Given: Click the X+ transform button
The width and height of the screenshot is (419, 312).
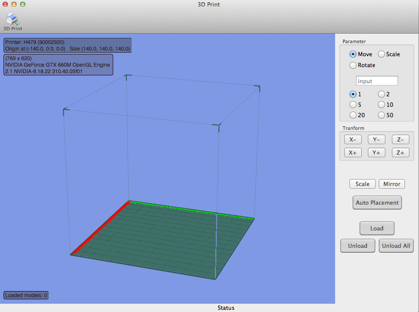Looking at the screenshot, I should click(353, 153).
